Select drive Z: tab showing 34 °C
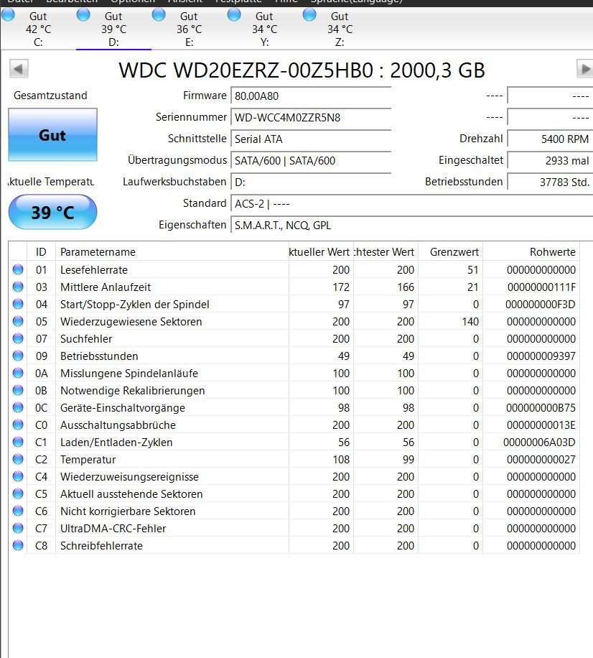 340,29
